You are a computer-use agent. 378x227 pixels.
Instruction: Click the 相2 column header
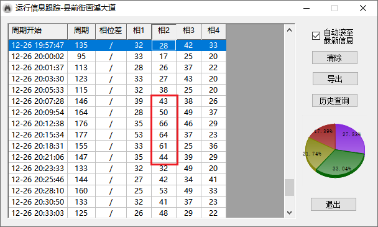pos(164,31)
